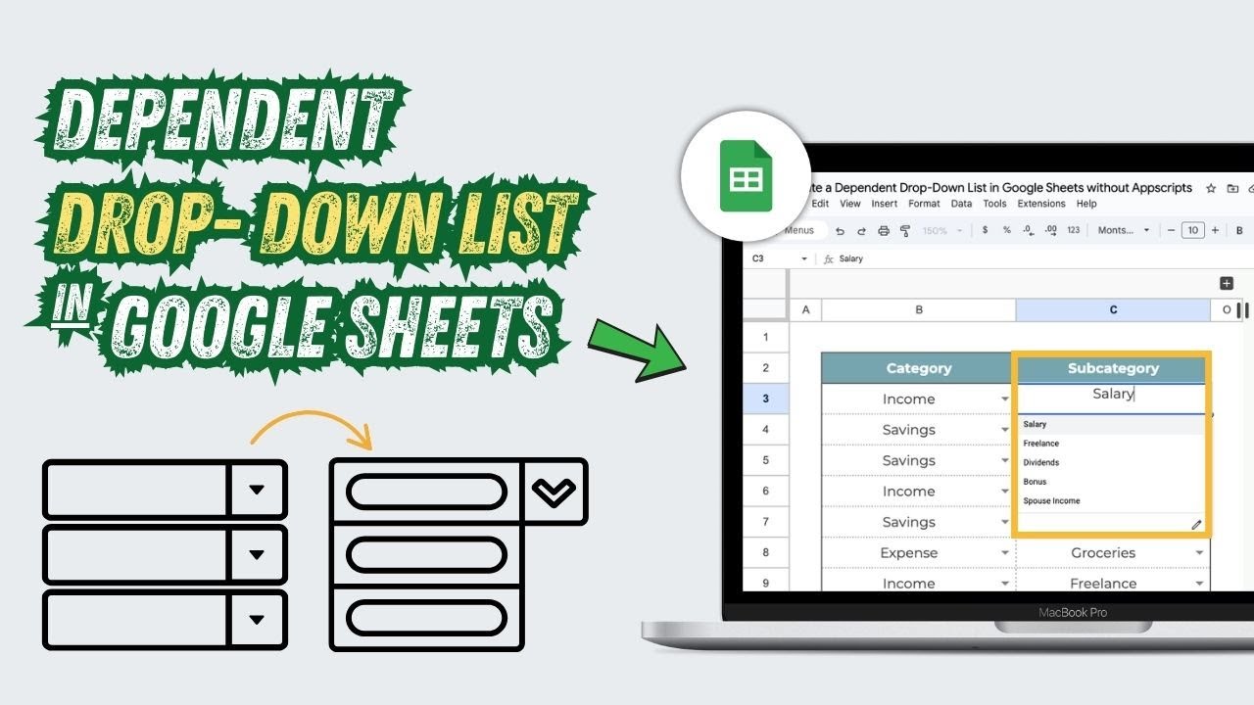Click the Print icon

pos(884,231)
